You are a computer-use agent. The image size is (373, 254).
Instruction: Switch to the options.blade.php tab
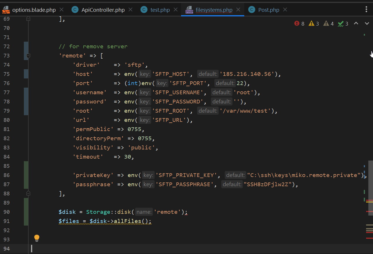(x=34, y=10)
